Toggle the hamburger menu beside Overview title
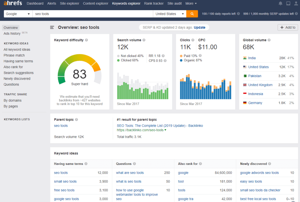Screen dimensions: 300x202 click(52, 27)
